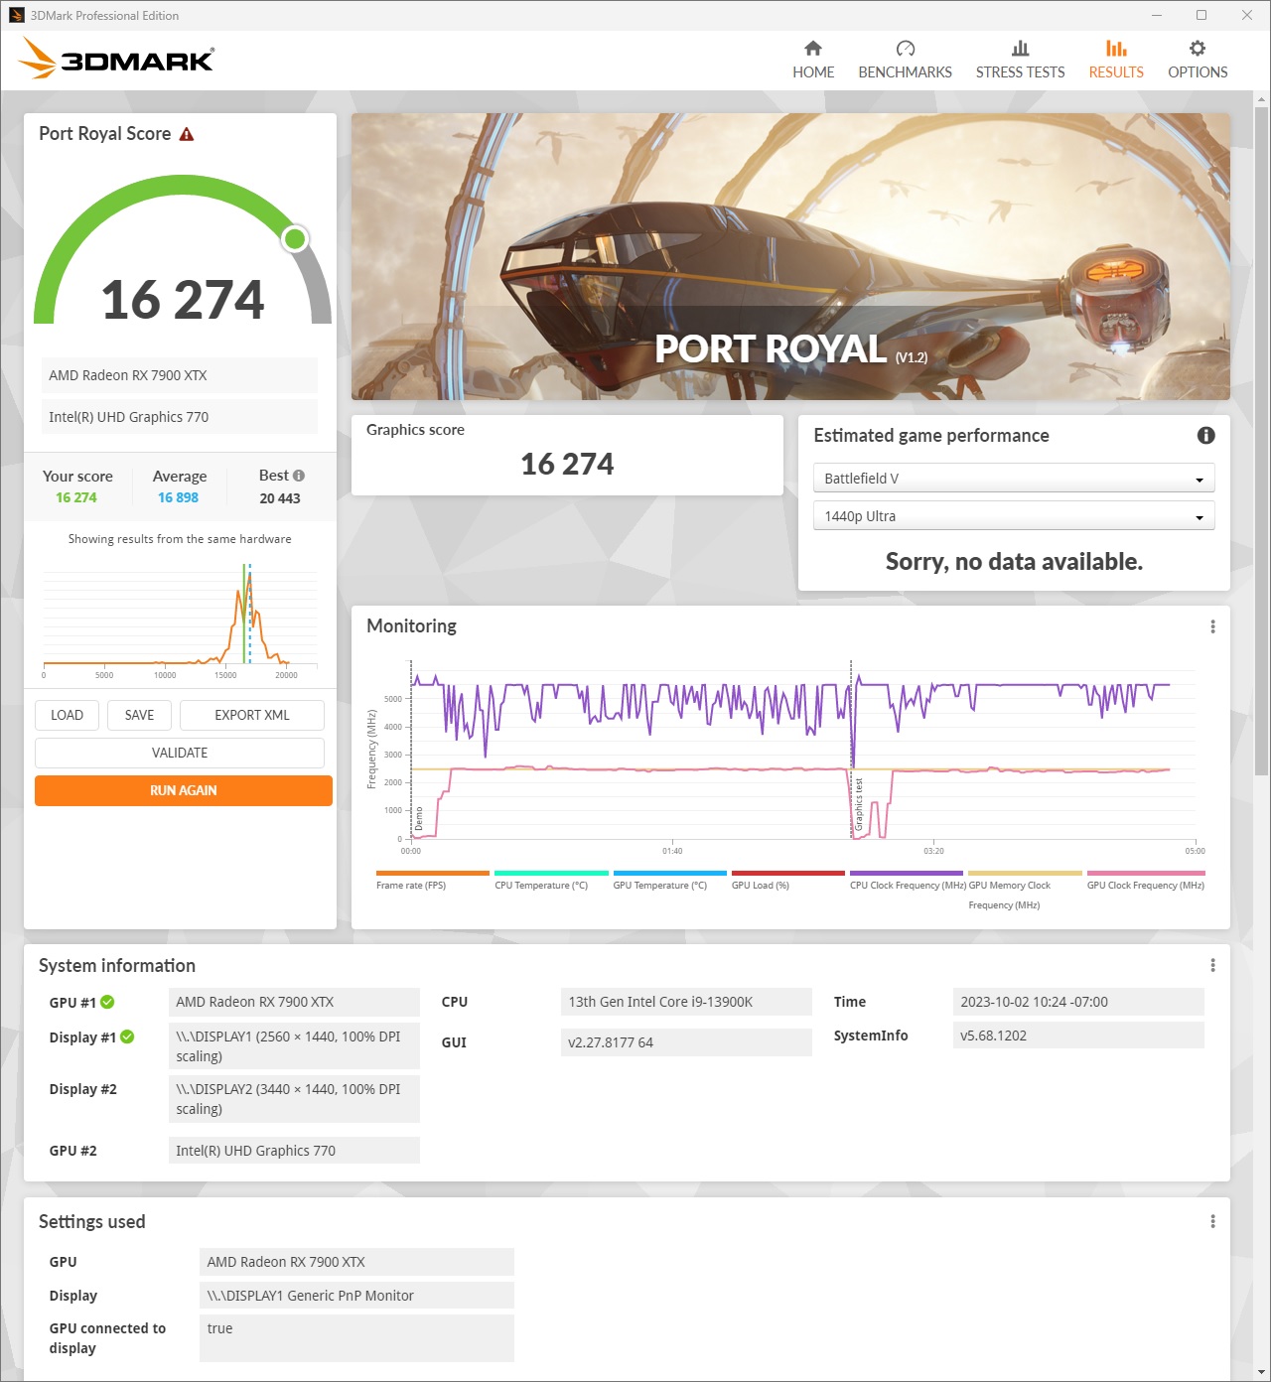Viewport: 1271px width, 1382px height.
Task: Click the GPU #2 Intel(R) UHD Graphics 770 value
Action: pyautogui.click(x=294, y=1151)
